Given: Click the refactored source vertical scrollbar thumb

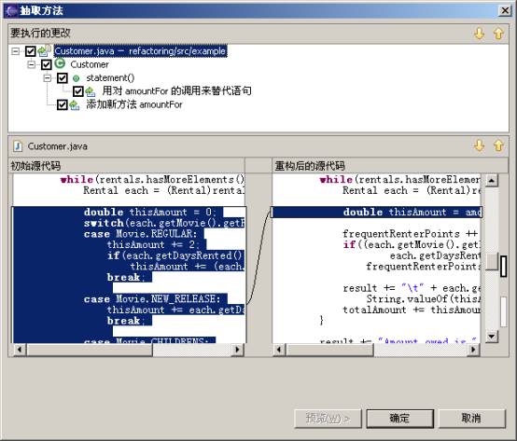Looking at the screenshot, I should [x=492, y=261].
